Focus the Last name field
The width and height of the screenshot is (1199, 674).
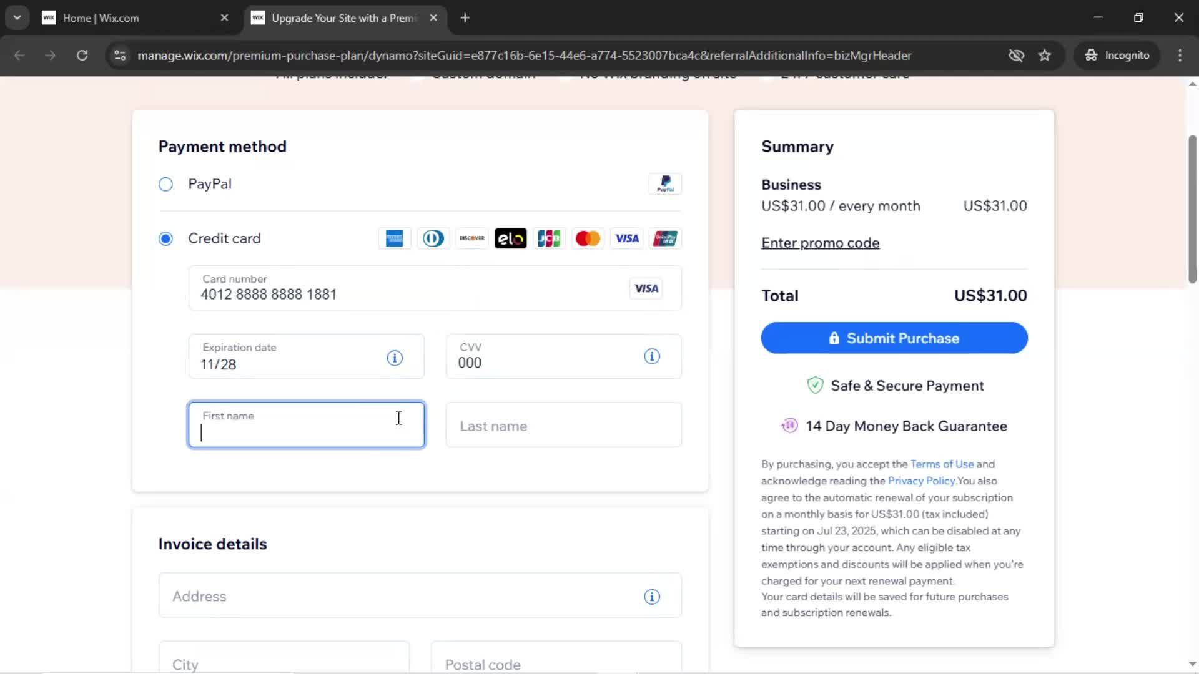point(563,425)
